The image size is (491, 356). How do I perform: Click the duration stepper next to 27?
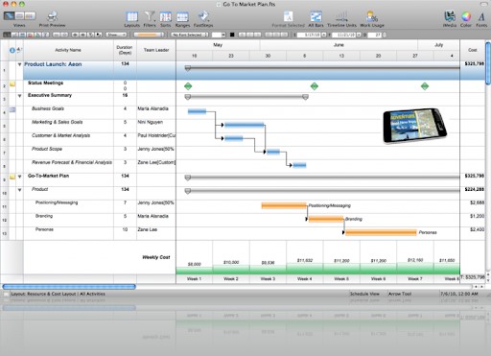(x=385, y=35)
